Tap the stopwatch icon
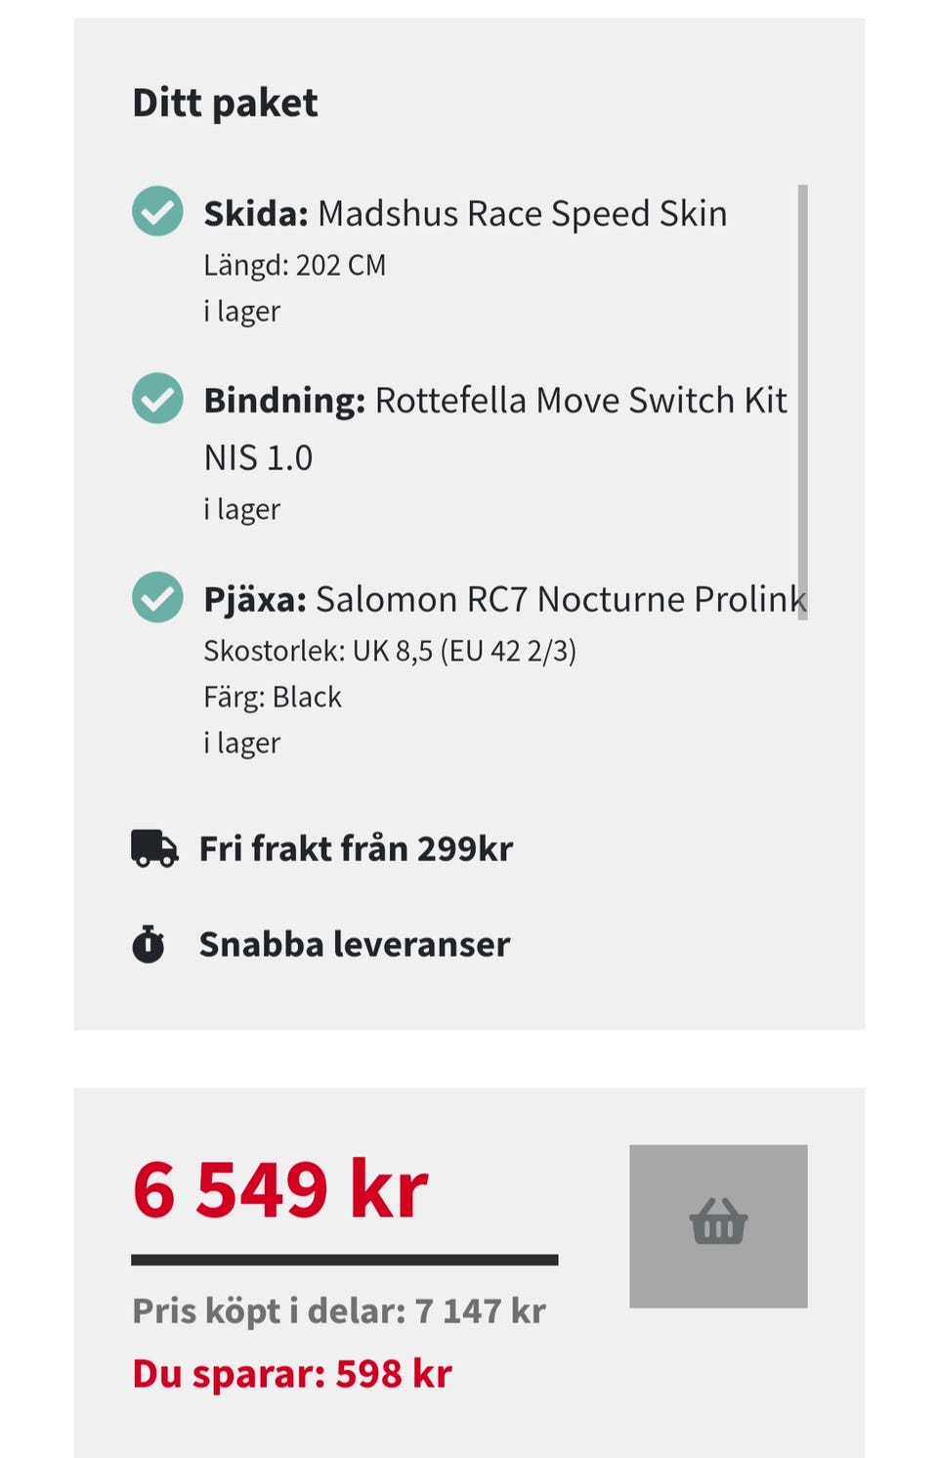This screenshot has width=938, height=1458. pyautogui.click(x=149, y=944)
